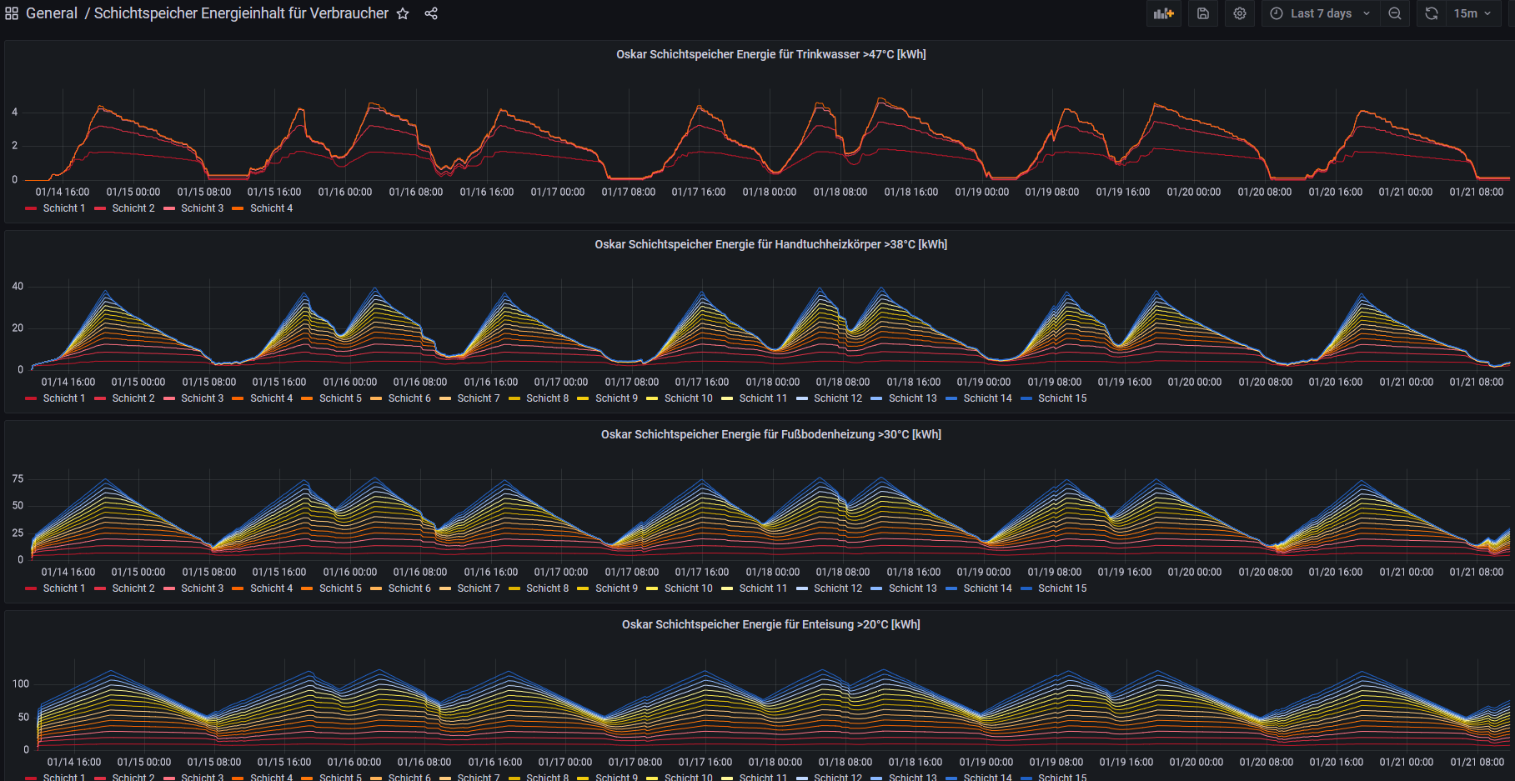1515x781 pixels.
Task: Toggle Schicht 3 in Trinkwasser legend
Action: click(x=203, y=208)
